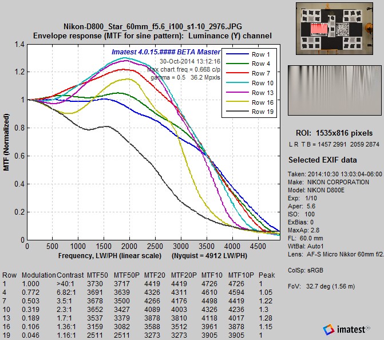Click the FL 60.0 mm EXIF line
Viewport: 384px width, 340px height.
coord(305,238)
